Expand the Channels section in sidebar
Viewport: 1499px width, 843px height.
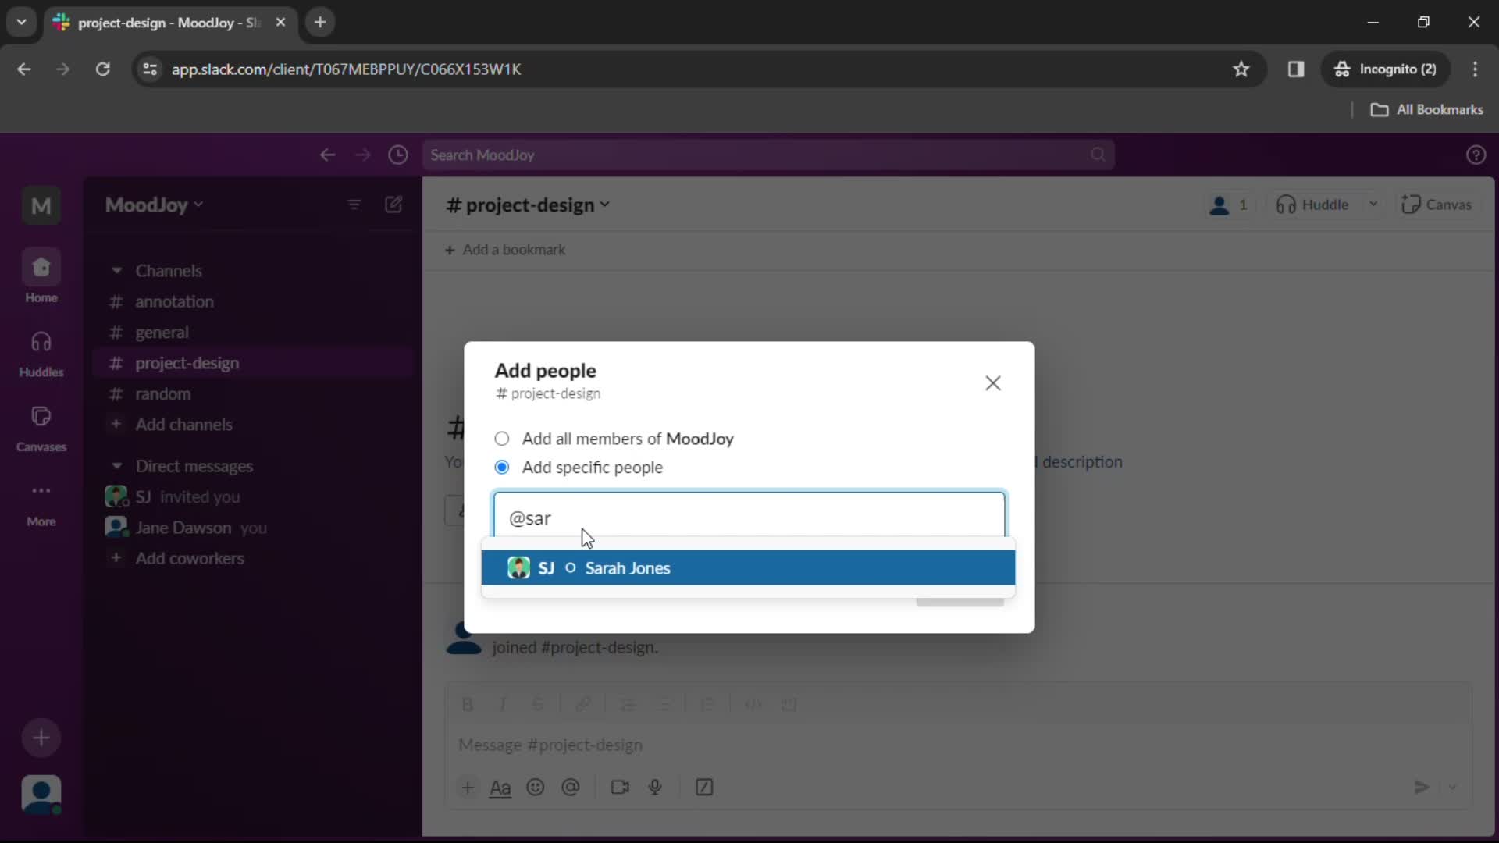[116, 269]
